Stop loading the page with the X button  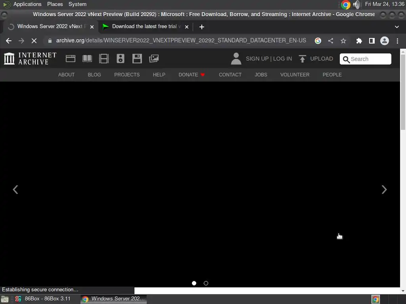click(x=34, y=41)
